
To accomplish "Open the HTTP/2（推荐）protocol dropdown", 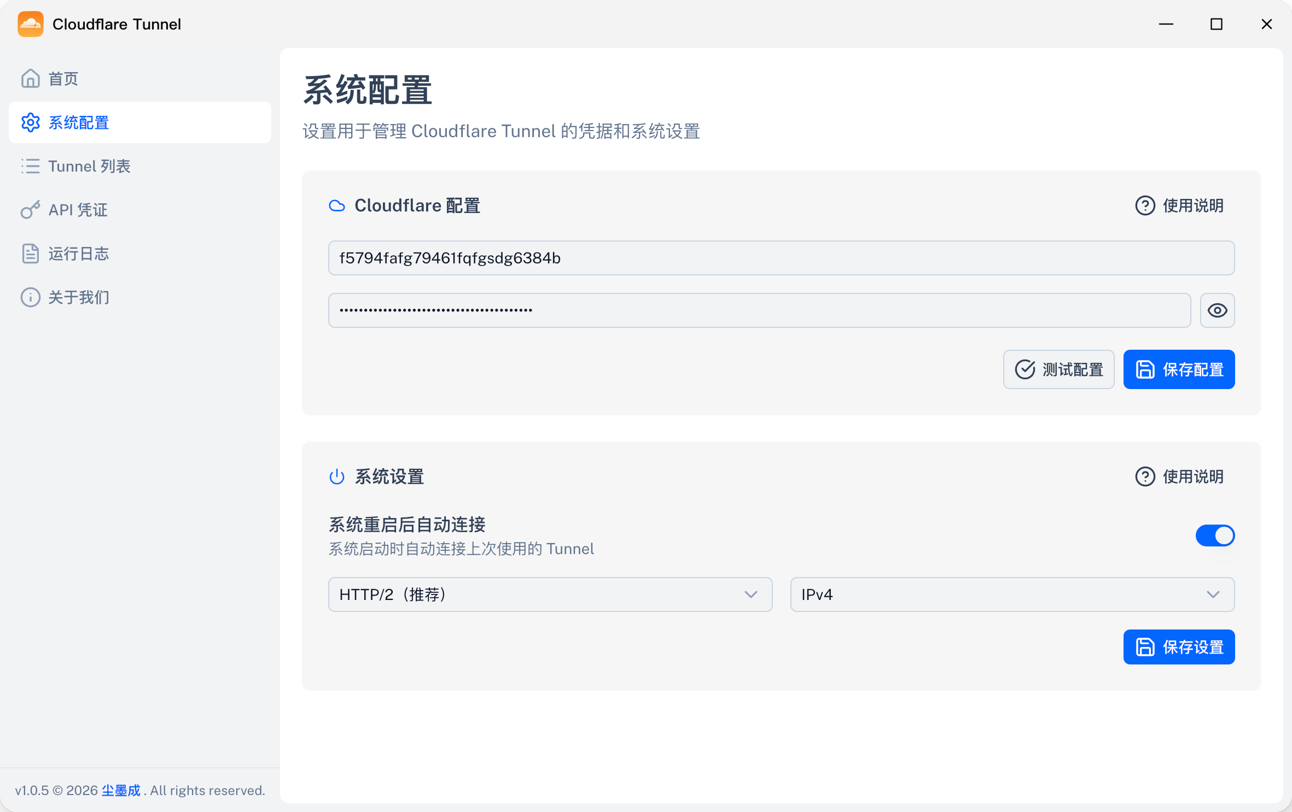I will tap(550, 595).
